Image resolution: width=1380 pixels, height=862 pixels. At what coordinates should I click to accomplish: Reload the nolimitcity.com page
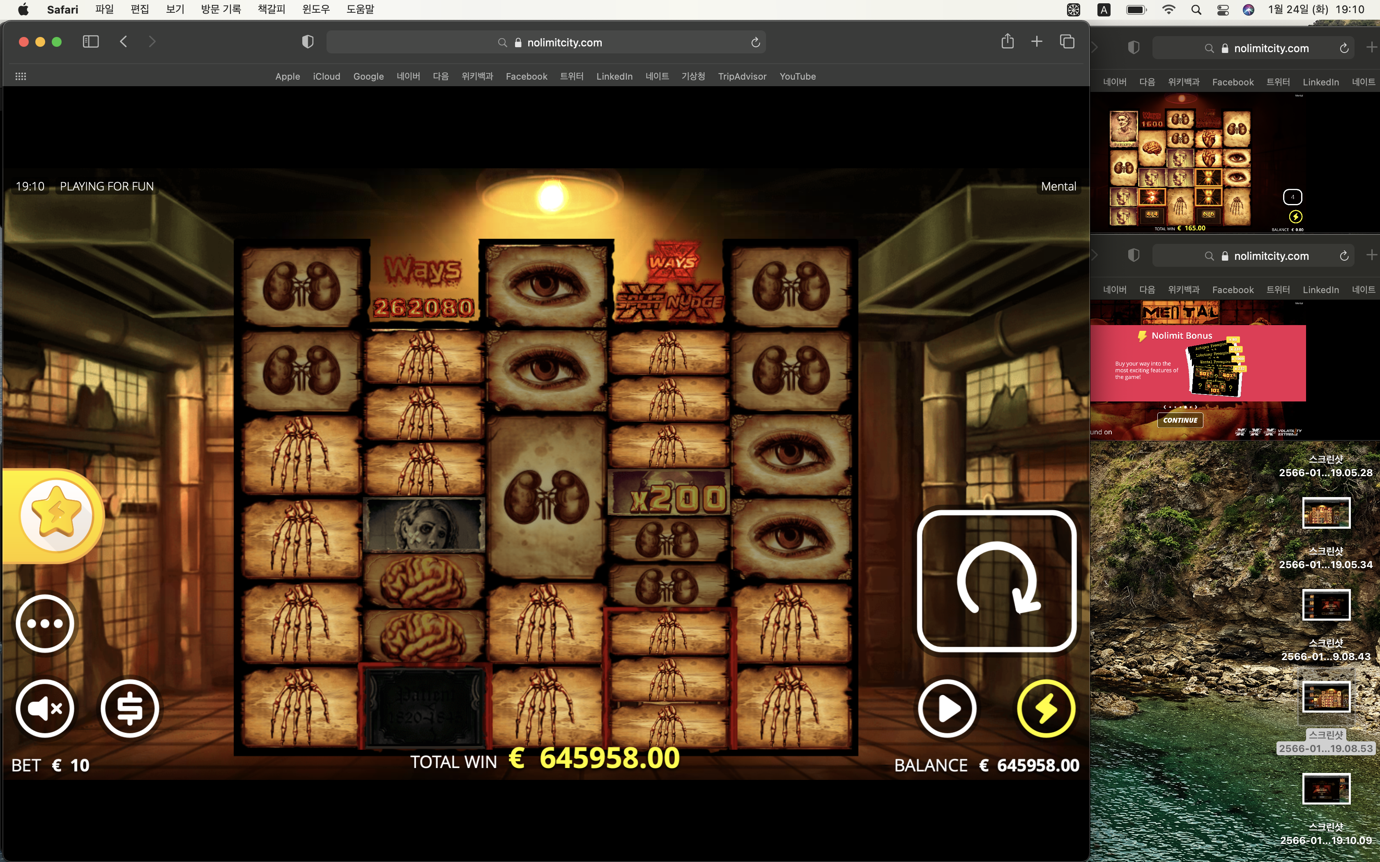click(x=756, y=42)
